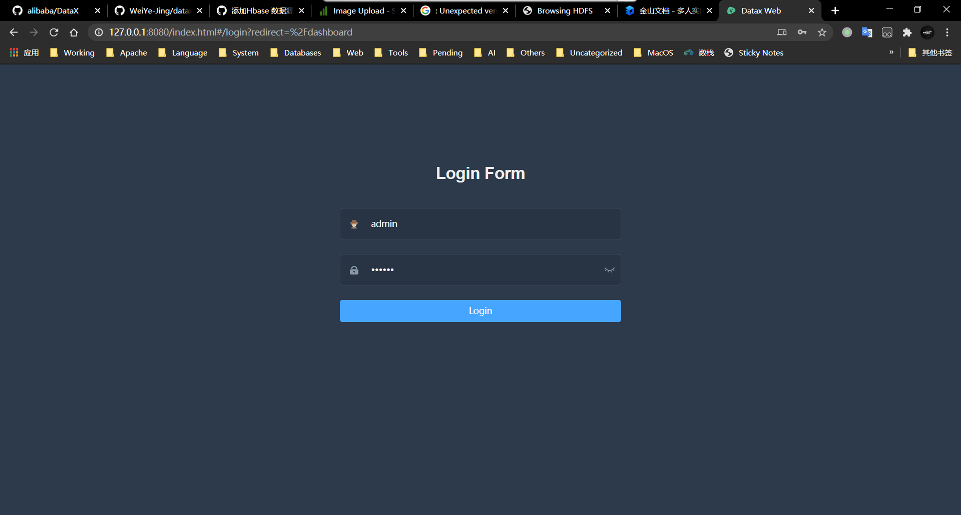Viewport: 961px width, 515px height.
Task: Close the Datax Web tab
Action: click(811, 10)
